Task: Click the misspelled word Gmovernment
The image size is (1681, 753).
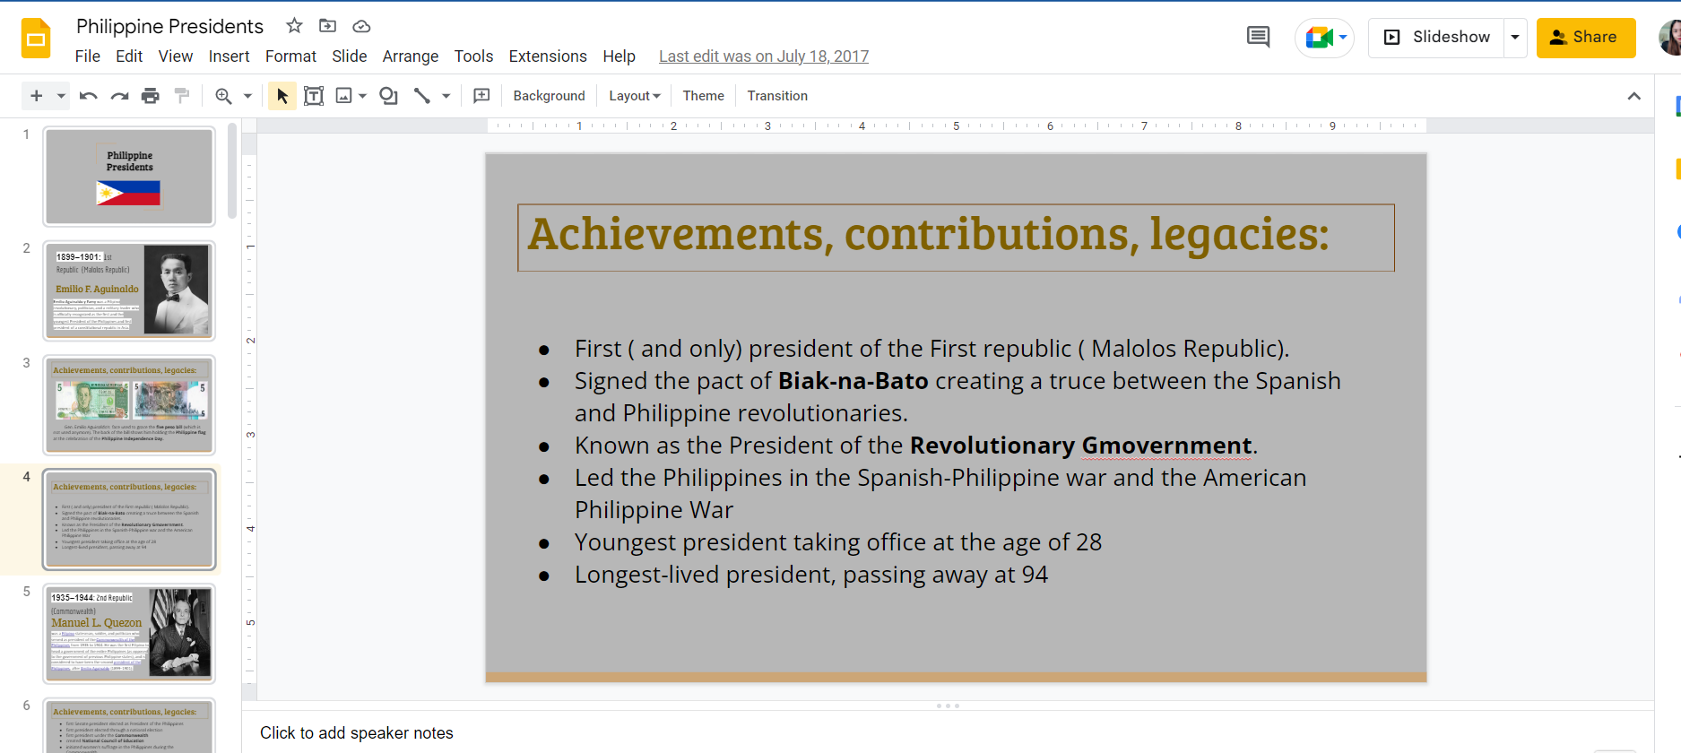Action: coord(1166,446)
